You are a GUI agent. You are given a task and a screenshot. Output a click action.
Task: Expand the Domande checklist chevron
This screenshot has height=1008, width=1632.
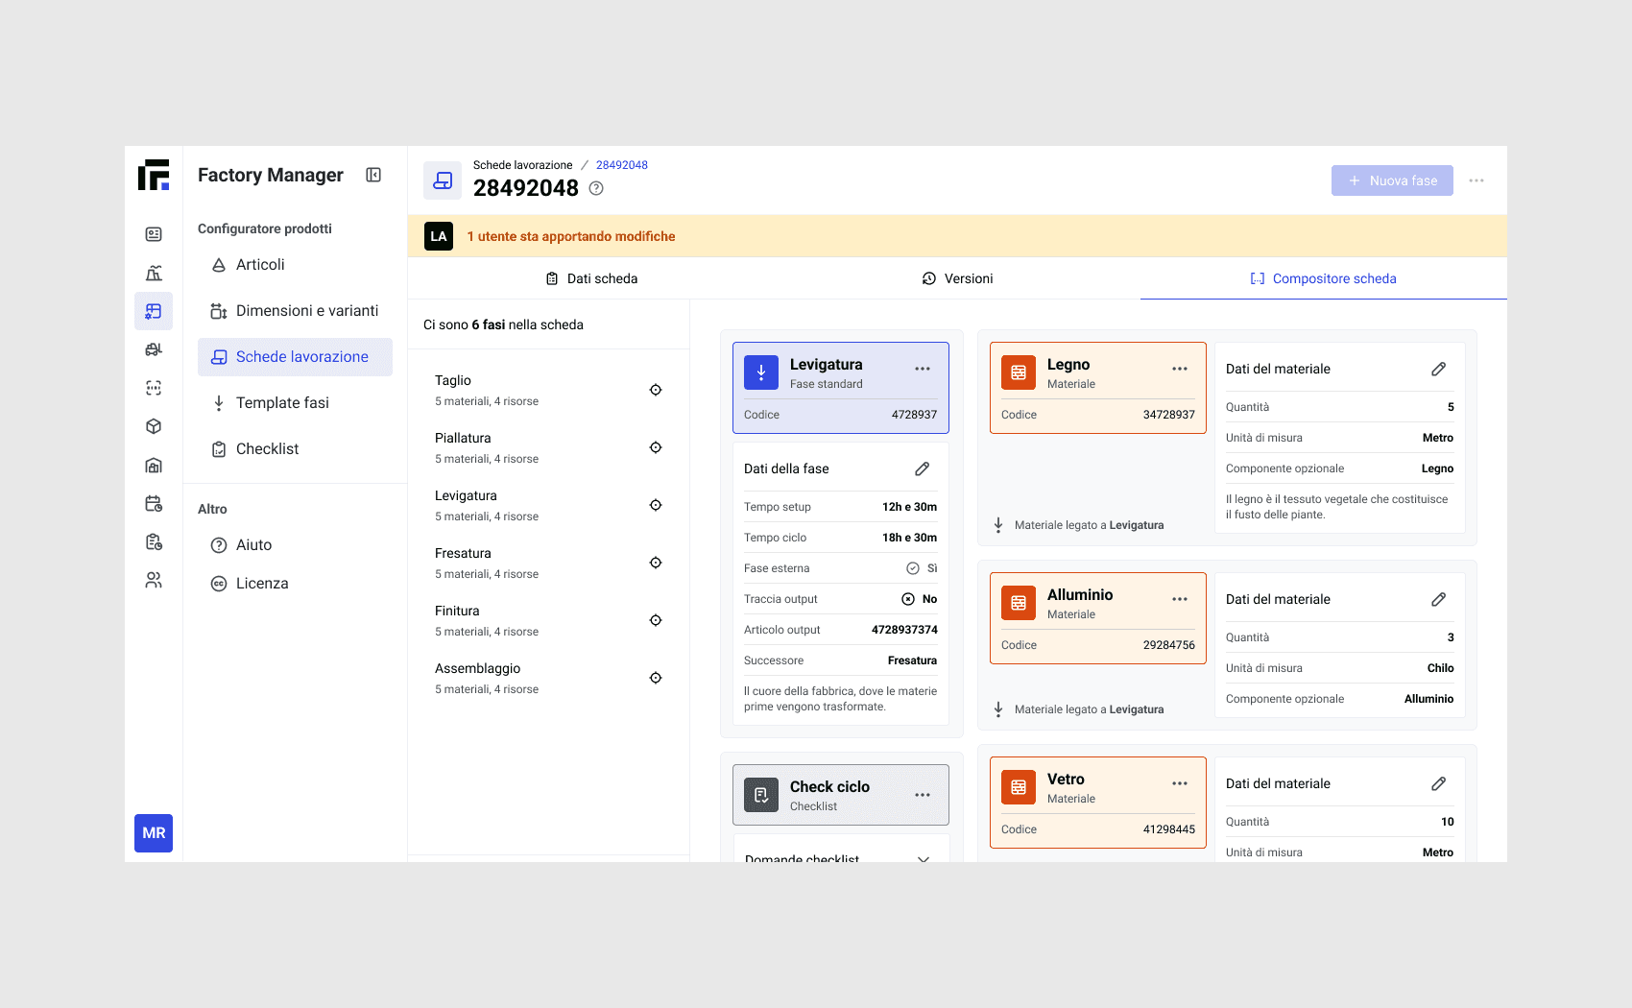pyautogui.click(x=924, y=858)
